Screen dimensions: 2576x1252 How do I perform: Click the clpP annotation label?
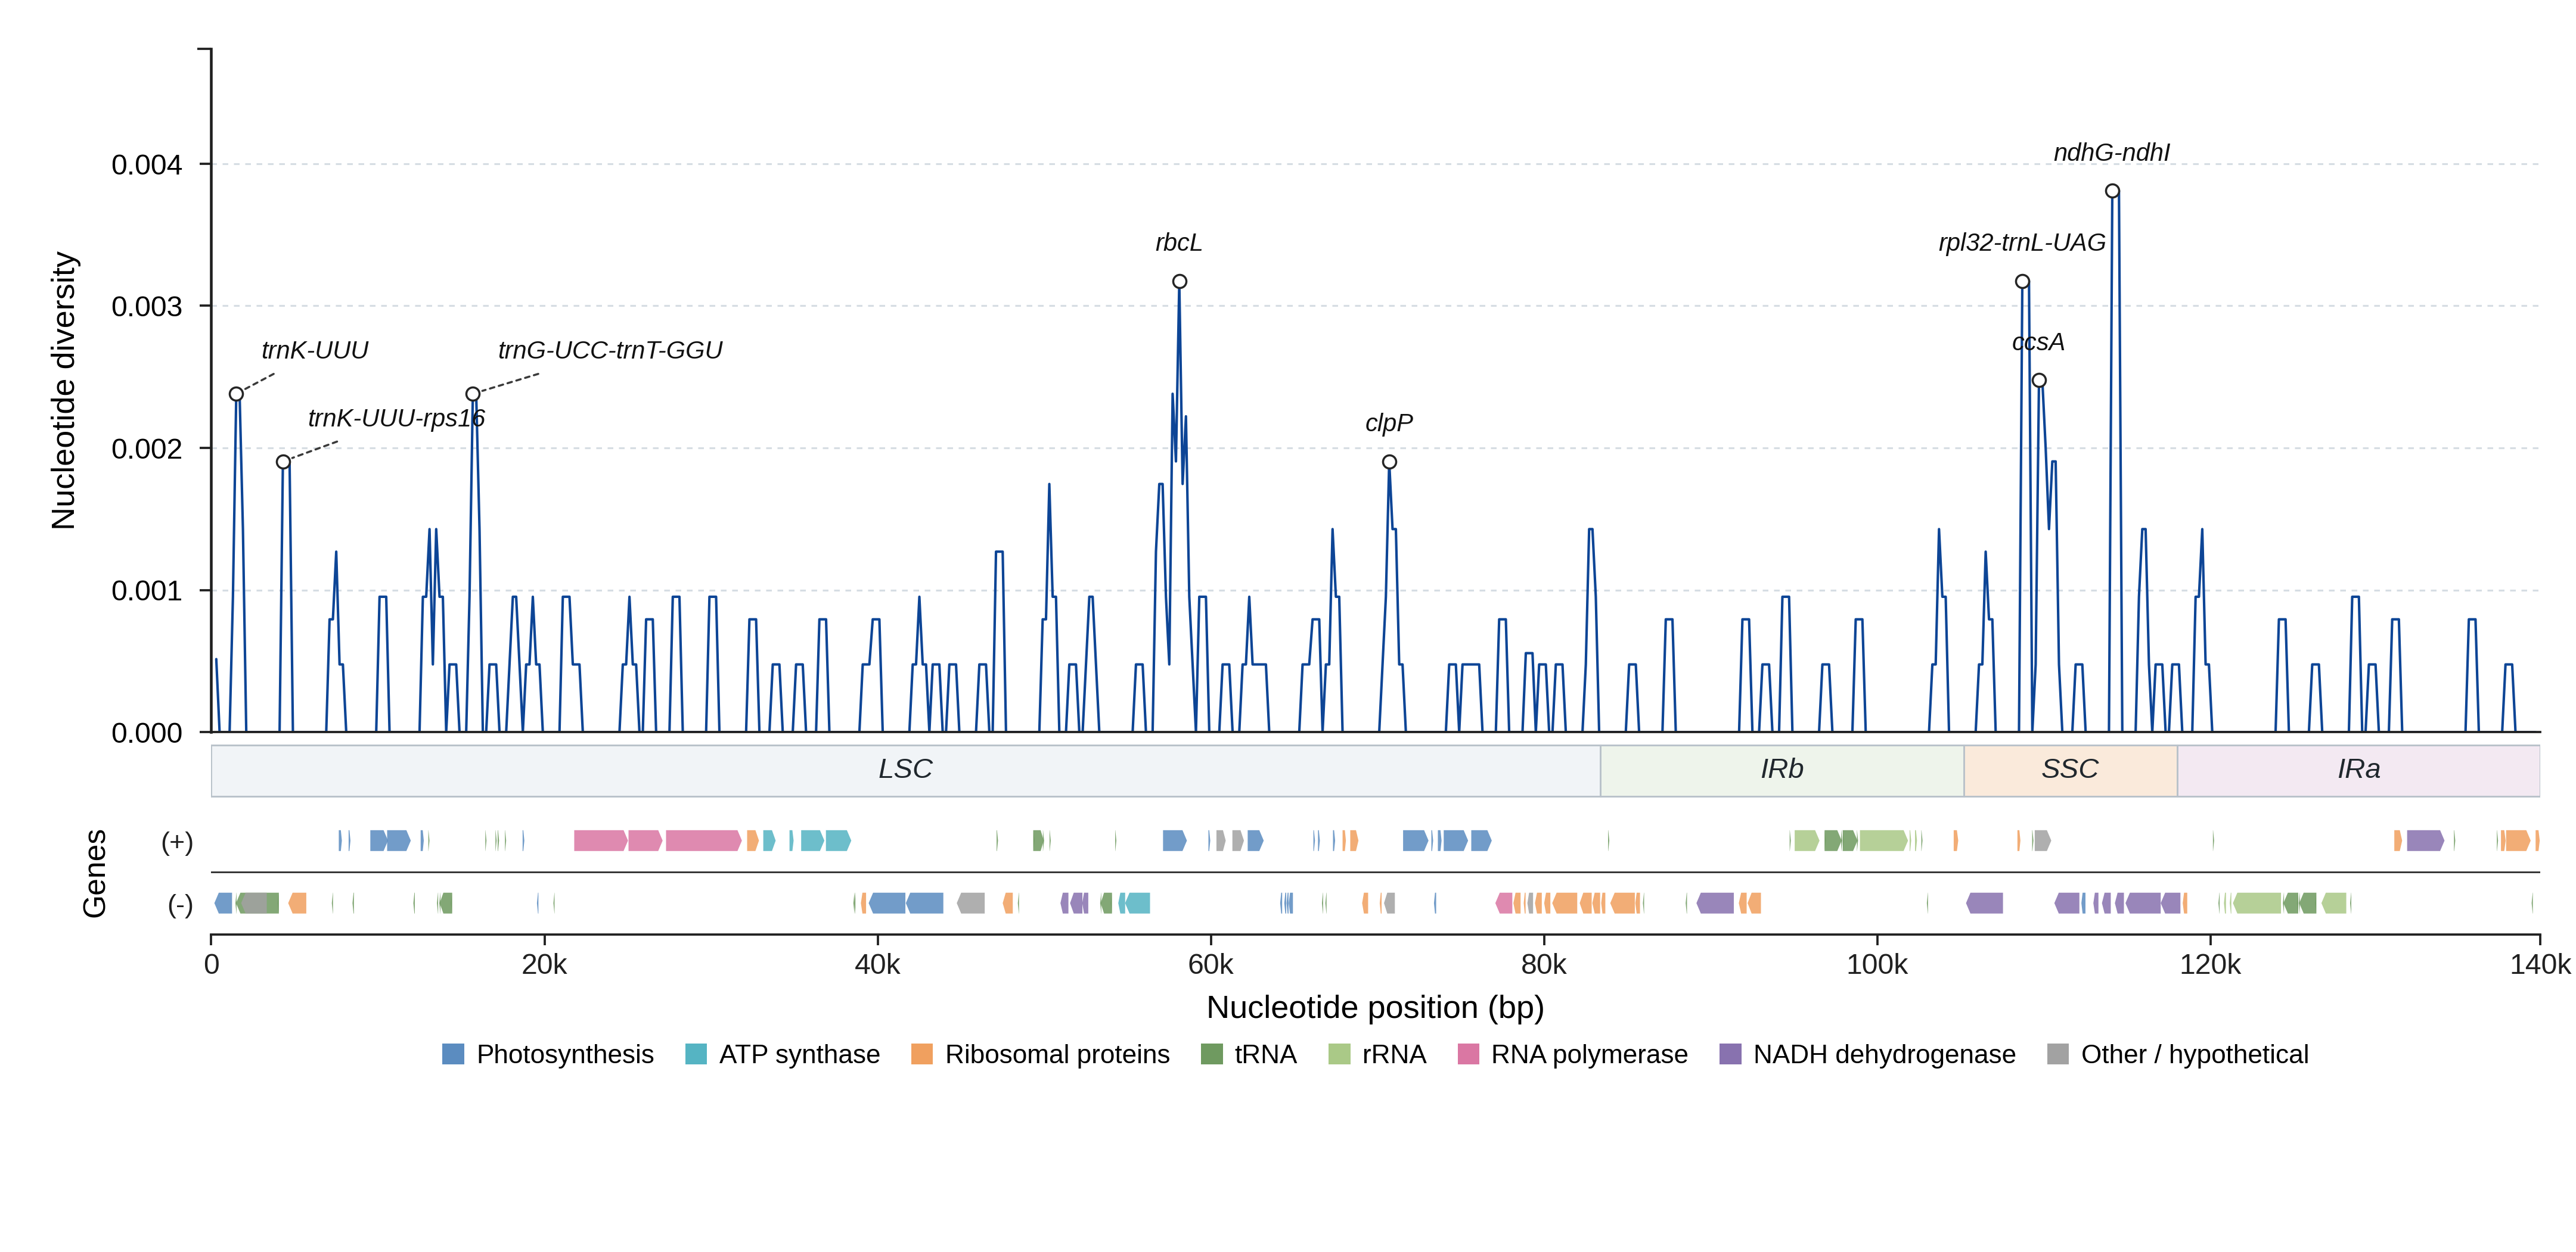tap(1389, 423)
